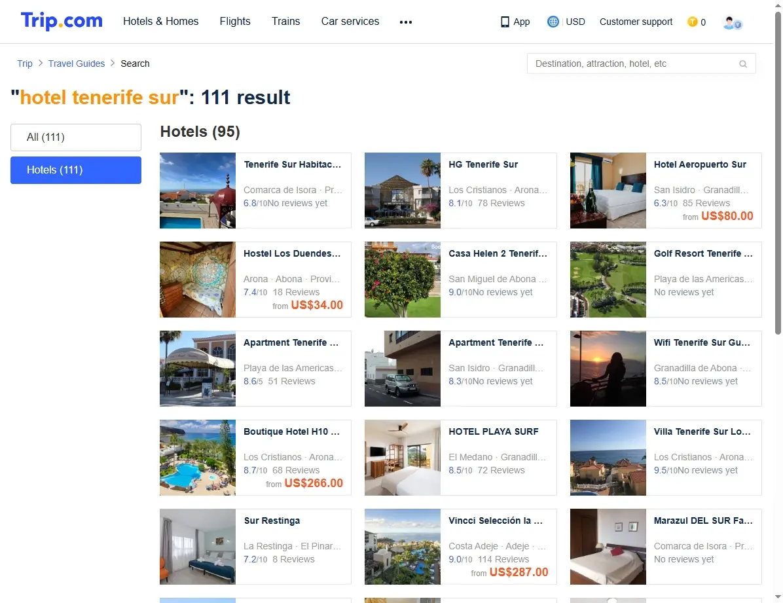Select the Hotels (111) filter
783x603 pixels.
point(76,170)
